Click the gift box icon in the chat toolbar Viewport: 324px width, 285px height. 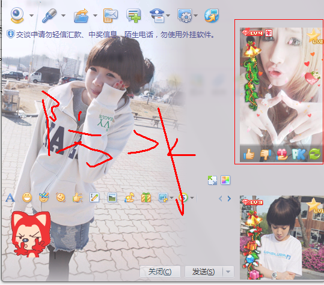coord(146,197)
